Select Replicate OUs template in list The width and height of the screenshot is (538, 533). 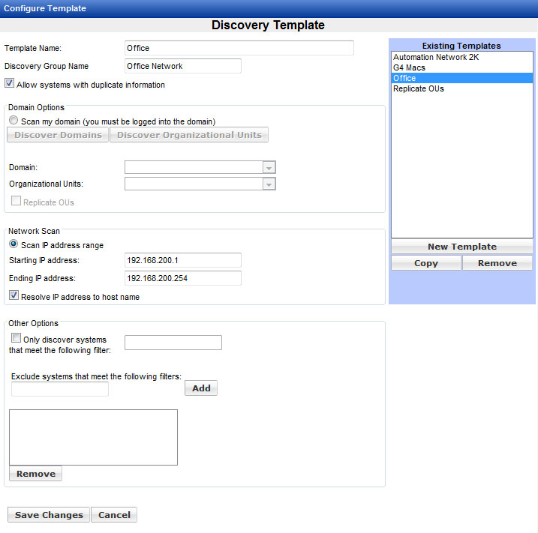(419, 88)
